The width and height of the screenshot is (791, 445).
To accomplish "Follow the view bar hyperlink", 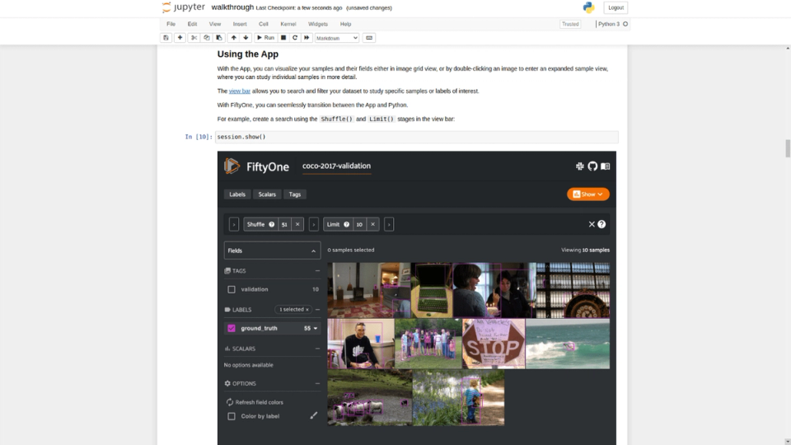I will coord(240,91).
